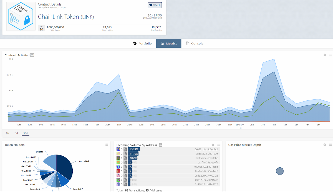Click identicon of the 10.29% row
The height and width of the screenshot is (192, 333).
(118, 158)
